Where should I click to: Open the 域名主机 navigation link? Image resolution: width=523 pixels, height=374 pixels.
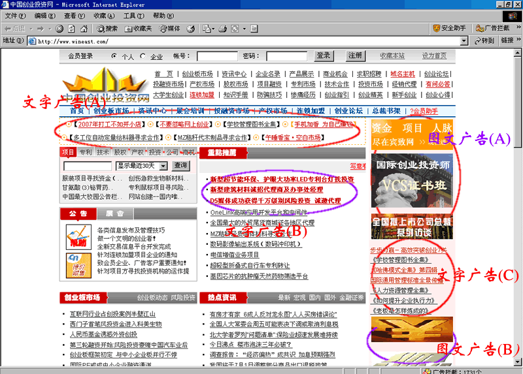click(x=403, y=74)
